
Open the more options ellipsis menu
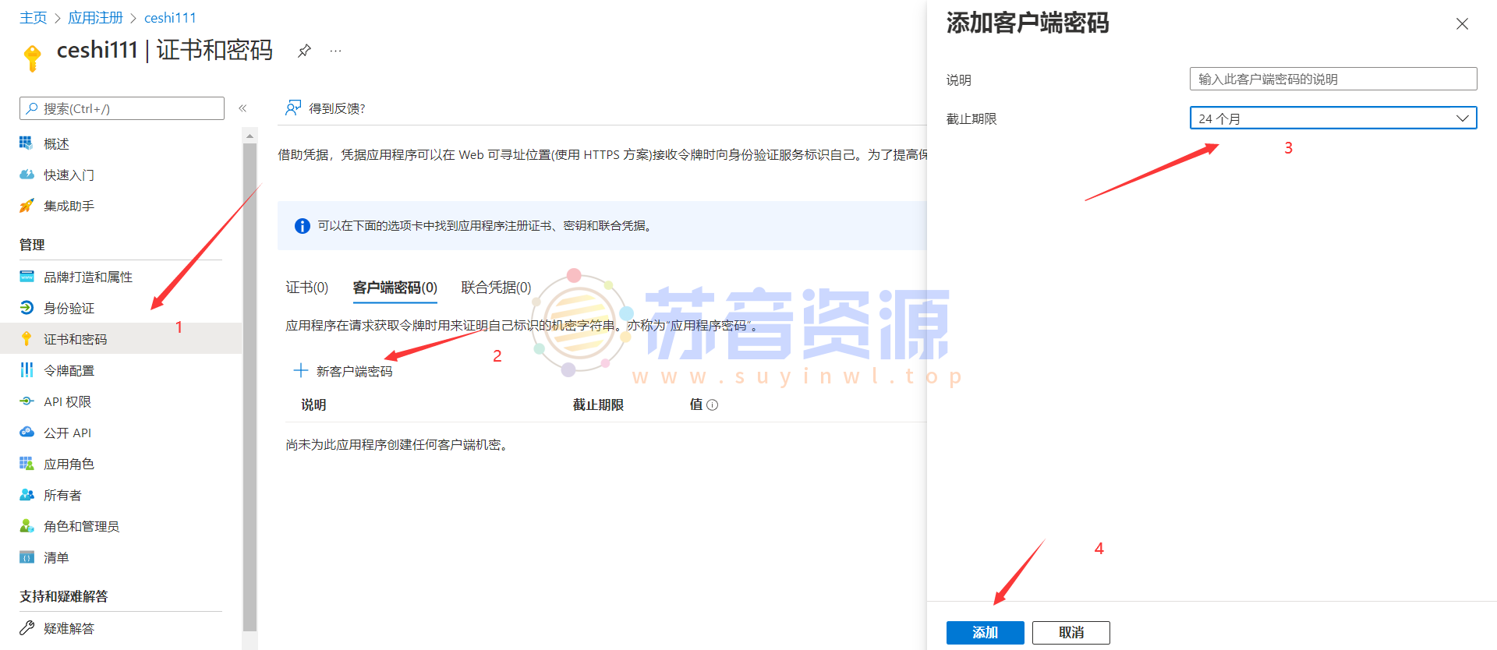(x=335, y=51)
